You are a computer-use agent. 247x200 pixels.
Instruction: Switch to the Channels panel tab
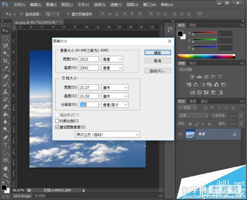pyautogui.click(x=193, y=101)
